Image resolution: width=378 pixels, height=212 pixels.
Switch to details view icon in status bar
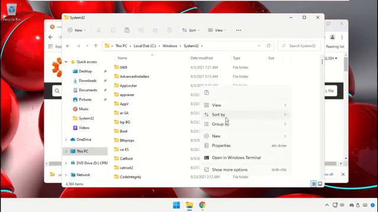click(314, 184)
